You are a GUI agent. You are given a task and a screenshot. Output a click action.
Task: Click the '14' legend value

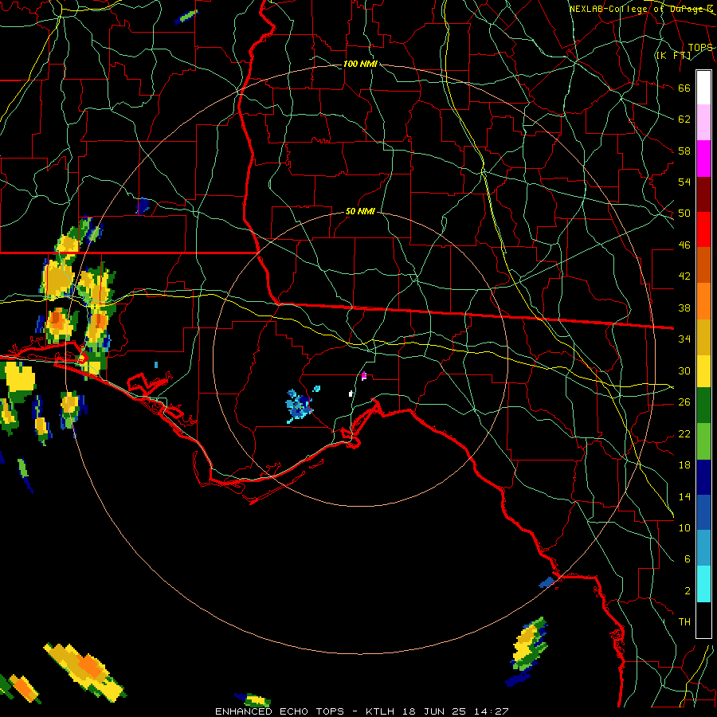[684, 496]
